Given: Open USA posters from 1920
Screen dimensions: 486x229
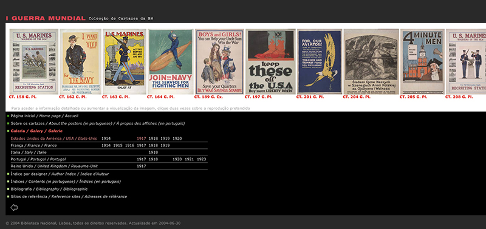Looking at the screenshot, I should pos(177,138).
